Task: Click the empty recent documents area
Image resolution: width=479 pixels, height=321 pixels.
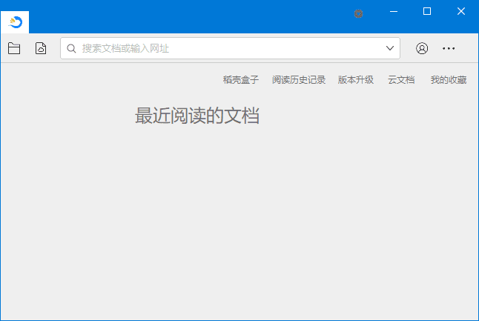Action: point(239,222)
